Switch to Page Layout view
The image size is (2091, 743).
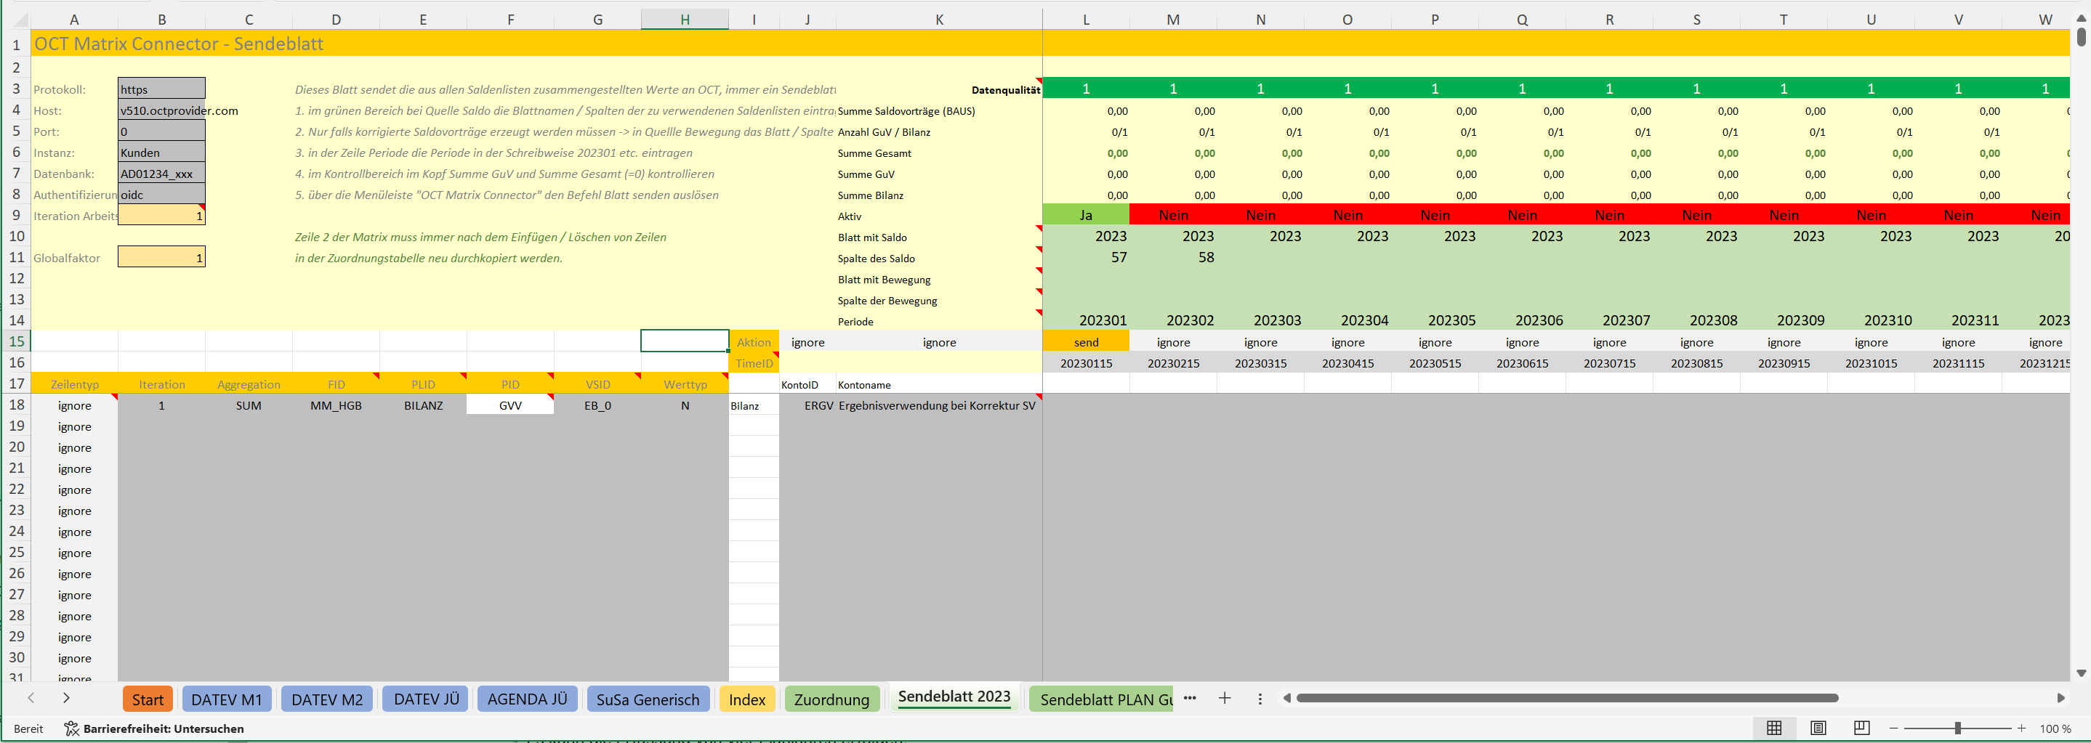point(1818,728)
